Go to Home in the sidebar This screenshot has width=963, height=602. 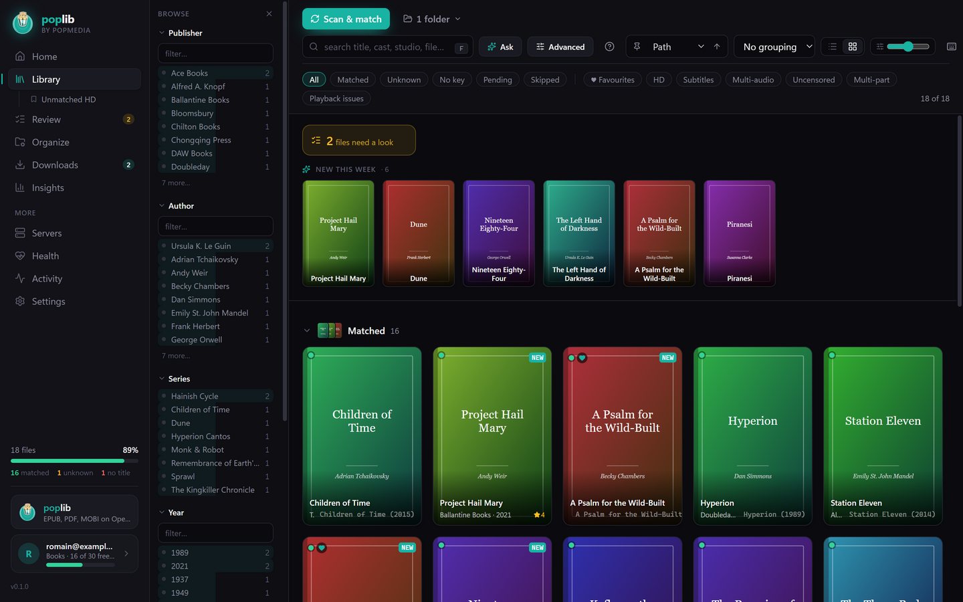point(74,56)
